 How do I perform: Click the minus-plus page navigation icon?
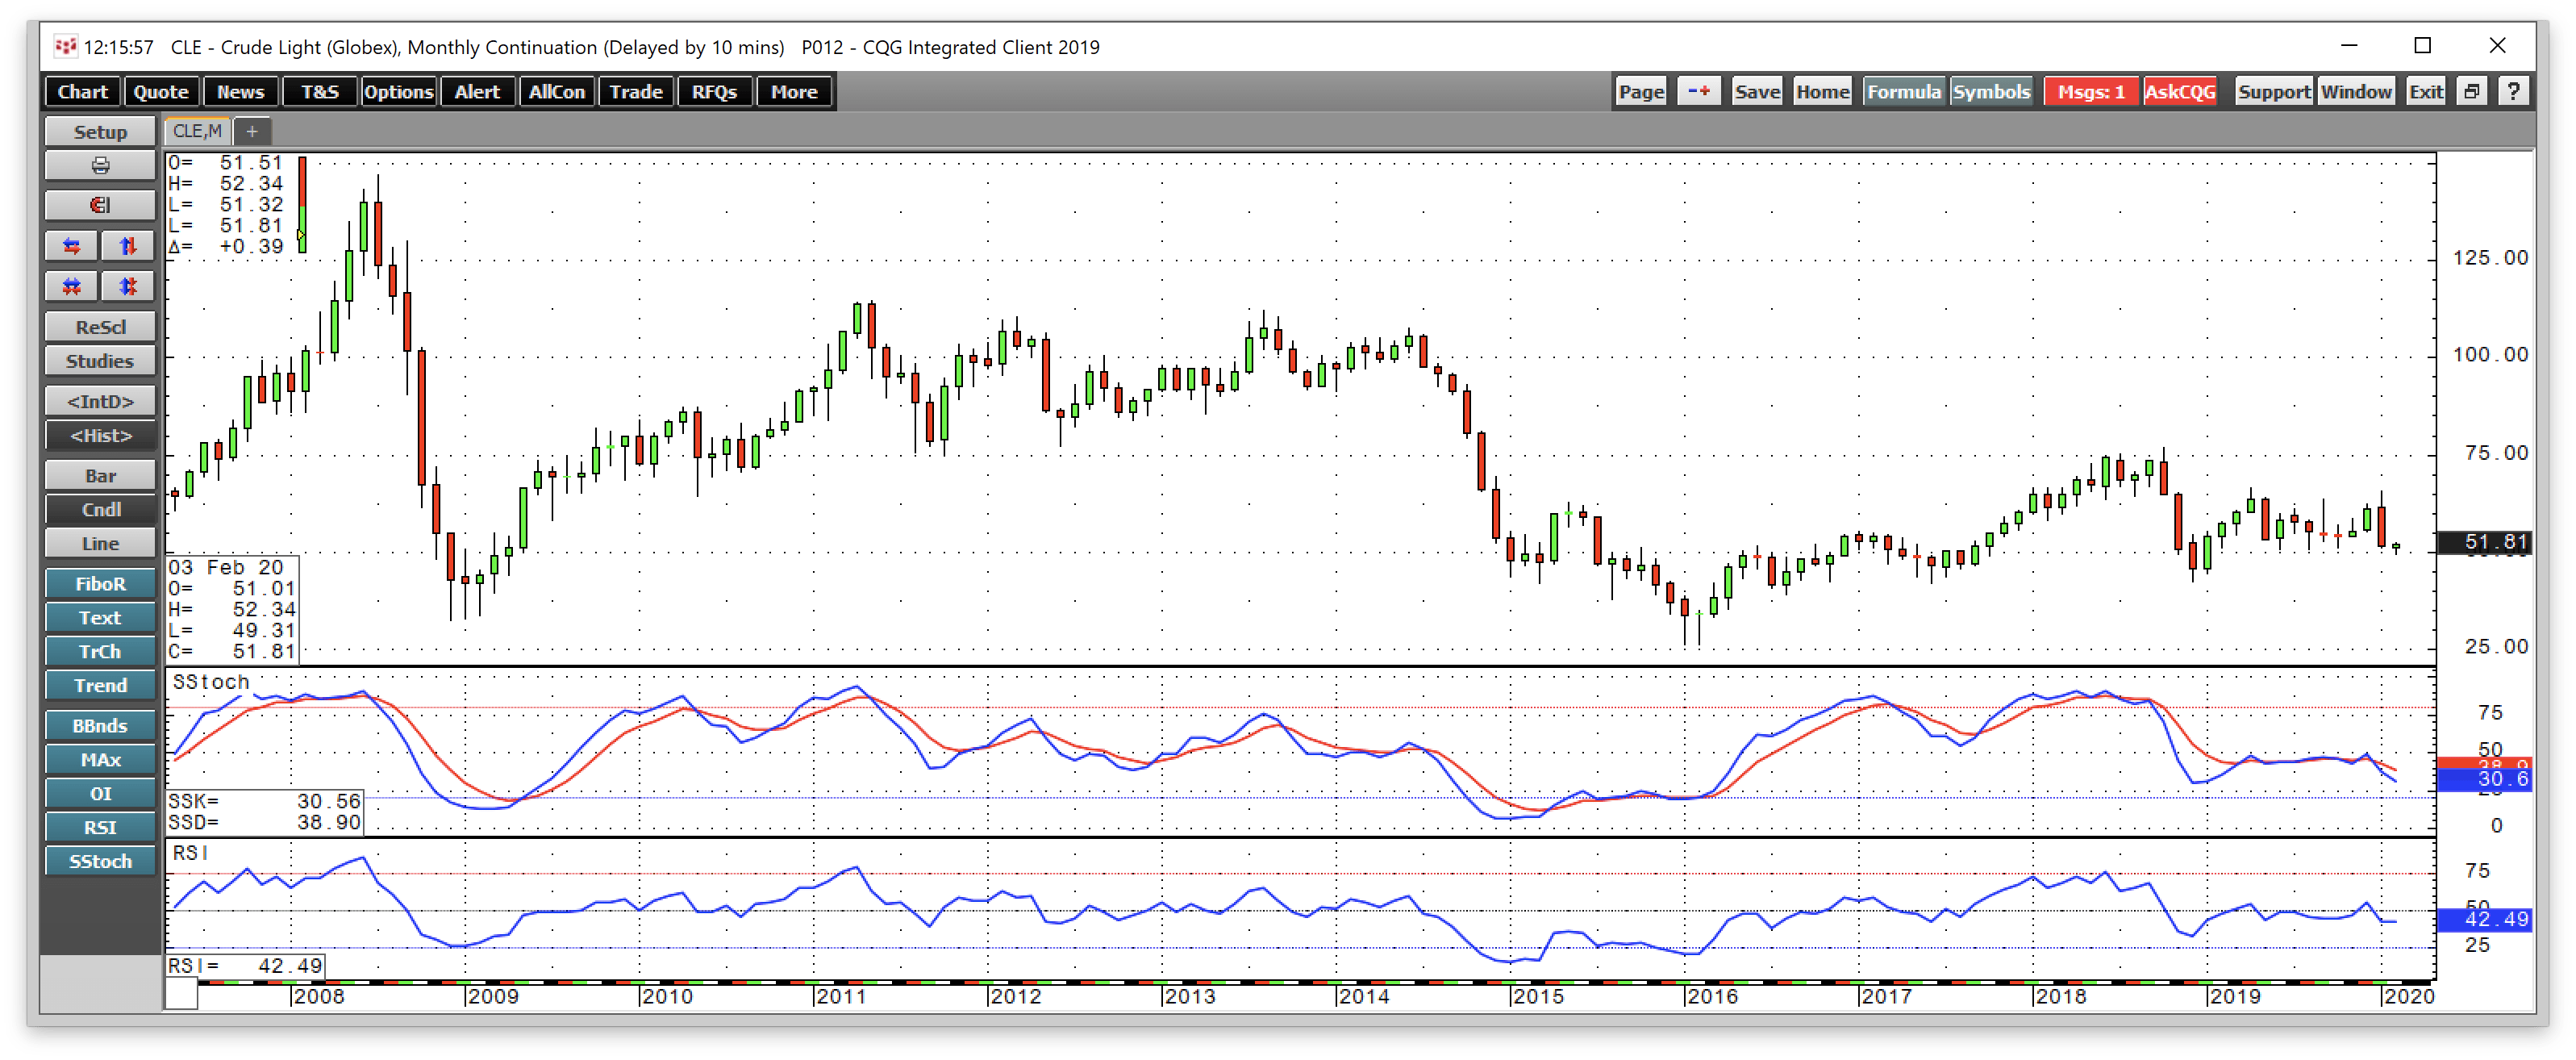[1698, 92]
